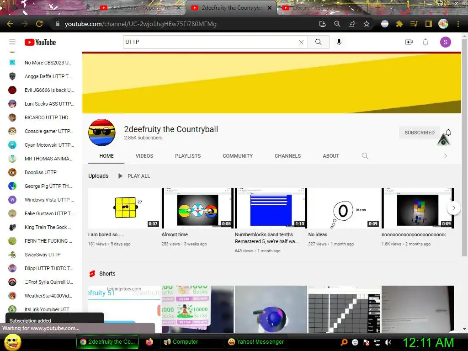Go to the YouTube home logo
The image size is (468, 351).
(x=40, y=43)
